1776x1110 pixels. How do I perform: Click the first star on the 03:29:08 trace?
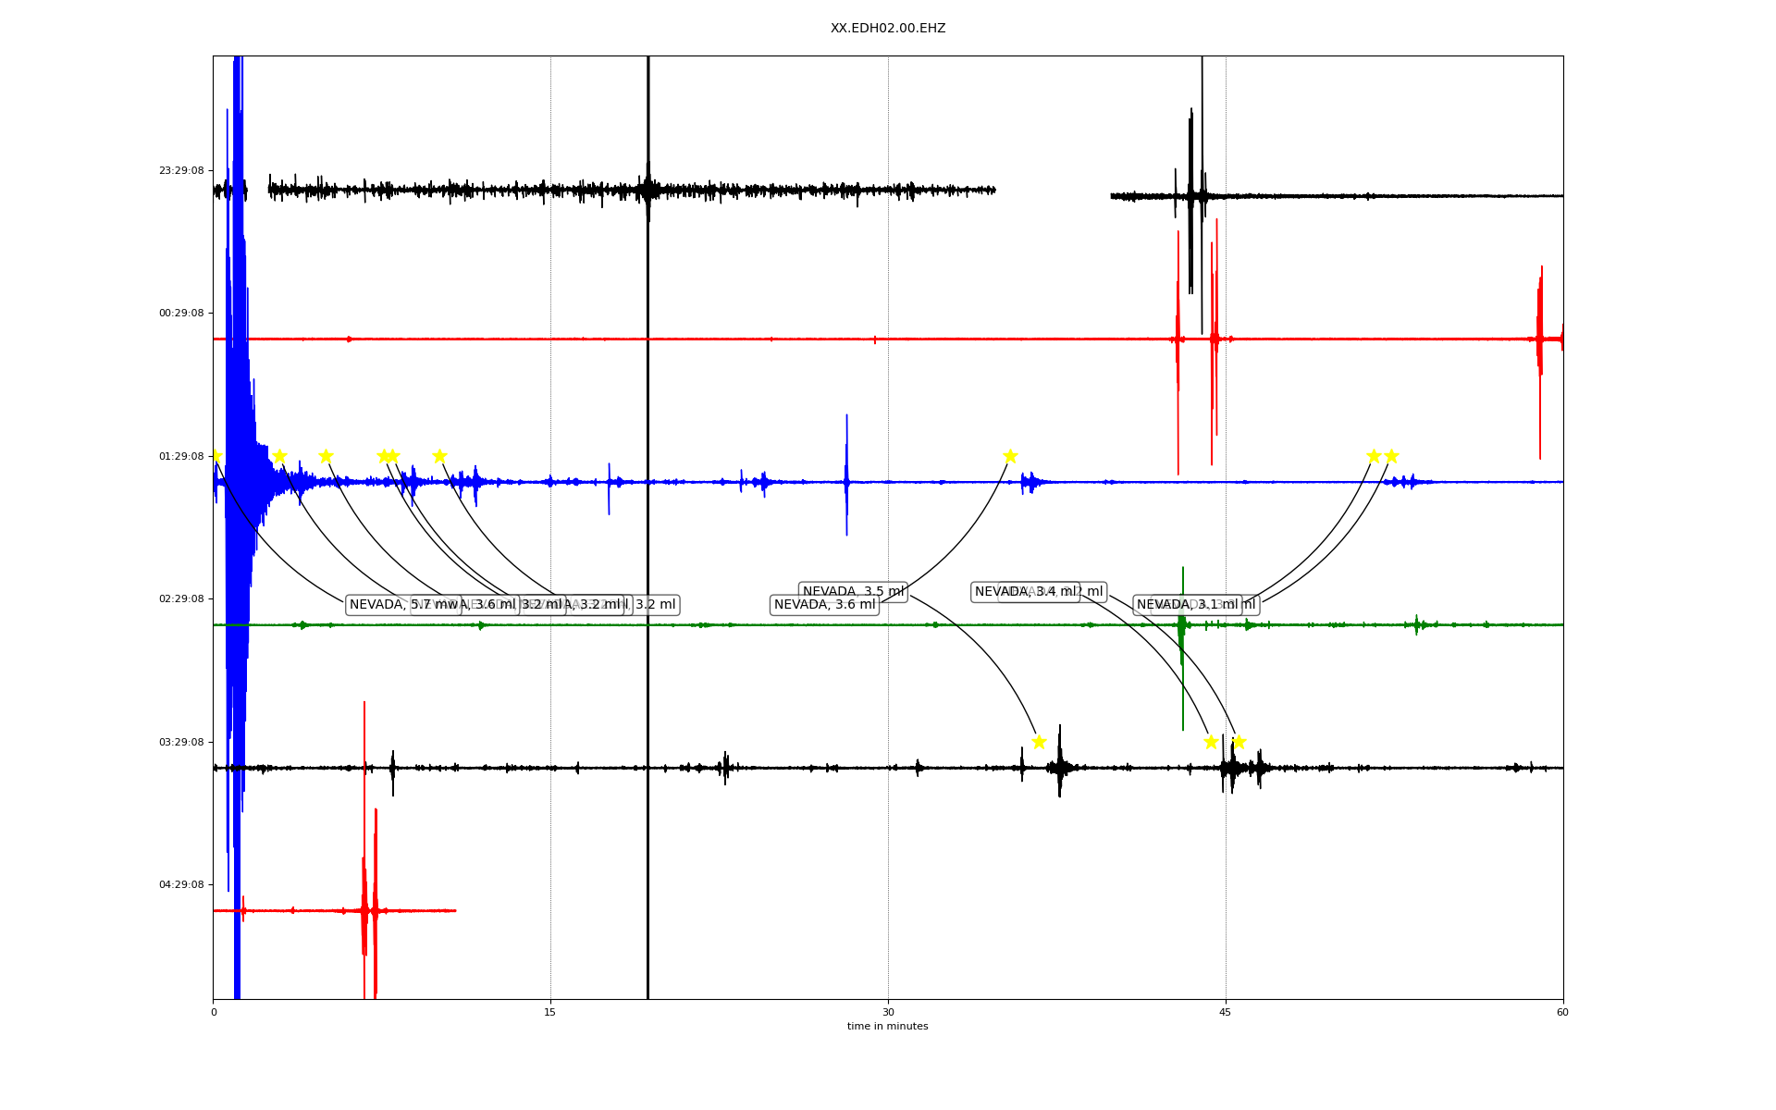(1039, 742)
